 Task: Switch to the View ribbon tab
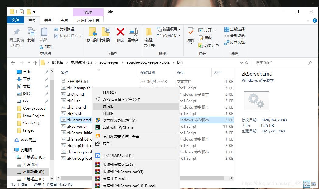click(x=64, y=20)
